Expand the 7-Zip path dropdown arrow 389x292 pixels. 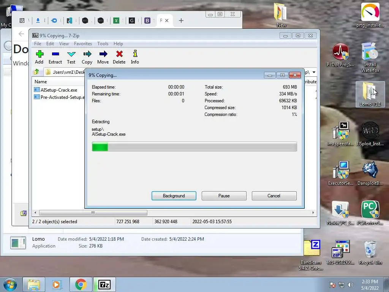[314, 72]
